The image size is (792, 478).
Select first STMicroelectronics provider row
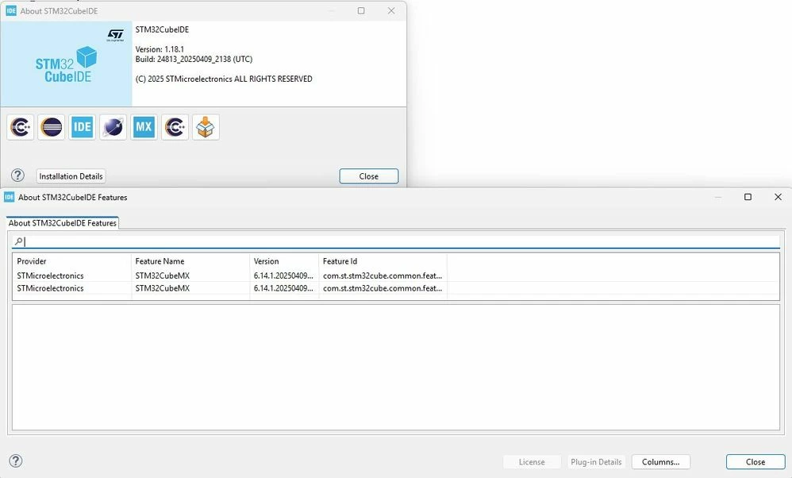(x=50, y=276)
